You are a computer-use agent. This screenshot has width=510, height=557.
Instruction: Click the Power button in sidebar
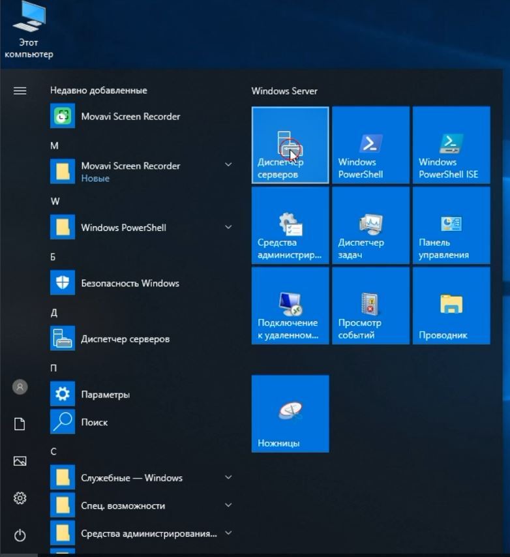[20, 535]
